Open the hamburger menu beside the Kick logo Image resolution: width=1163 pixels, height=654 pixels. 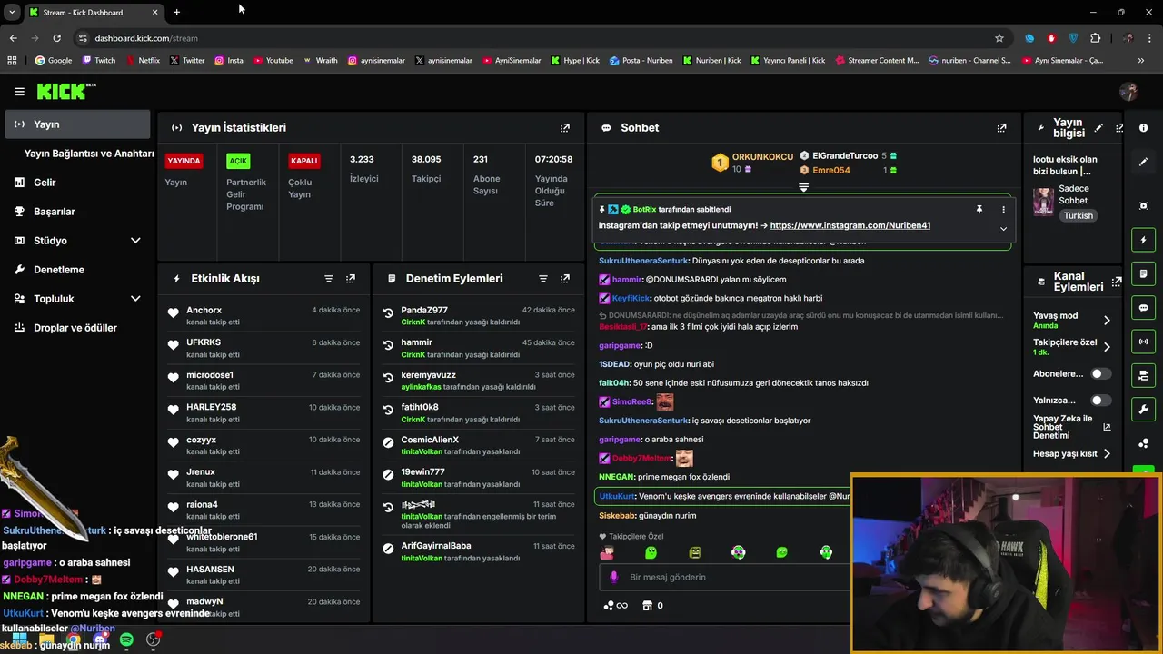click(x=19, y=92)
